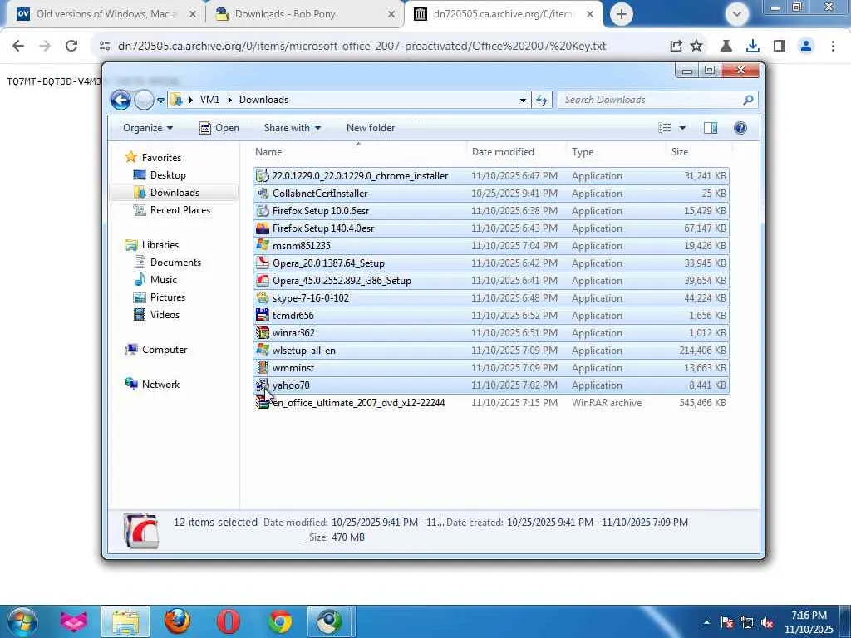Click New folder button

(371, 128)
